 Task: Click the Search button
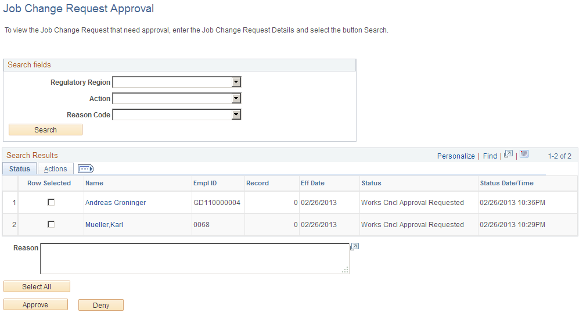(45, 130)
